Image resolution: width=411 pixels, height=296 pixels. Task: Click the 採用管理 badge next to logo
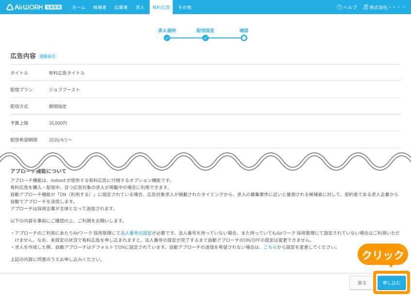click(53, 7)
